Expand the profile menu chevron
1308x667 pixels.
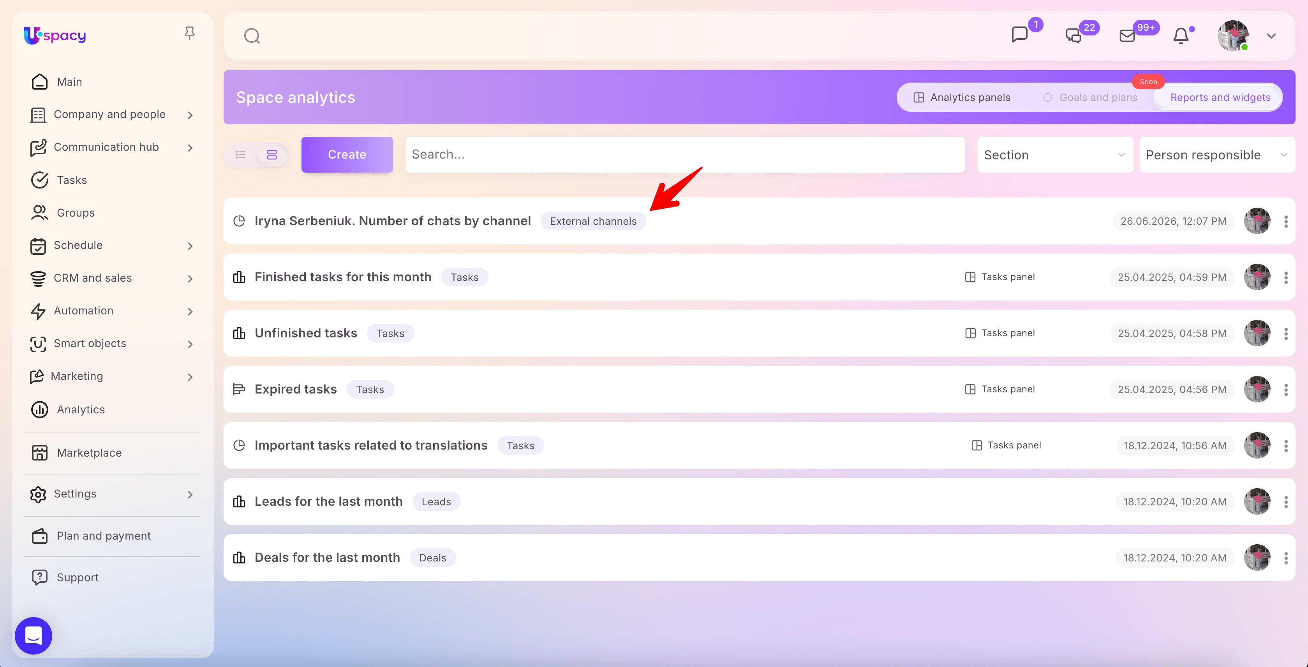[1271, 36]
